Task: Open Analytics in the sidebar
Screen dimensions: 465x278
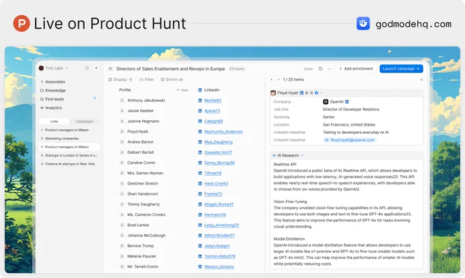Action: (x=51, y=108)
